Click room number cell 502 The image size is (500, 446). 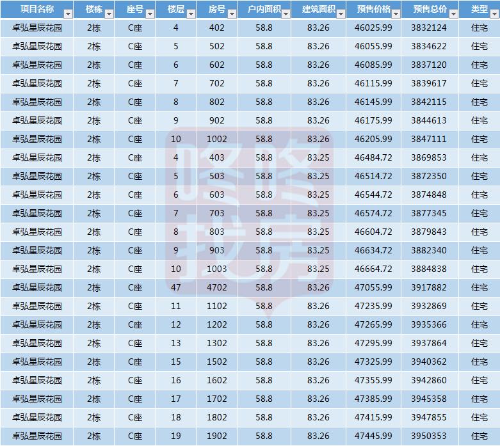(217, 46)
